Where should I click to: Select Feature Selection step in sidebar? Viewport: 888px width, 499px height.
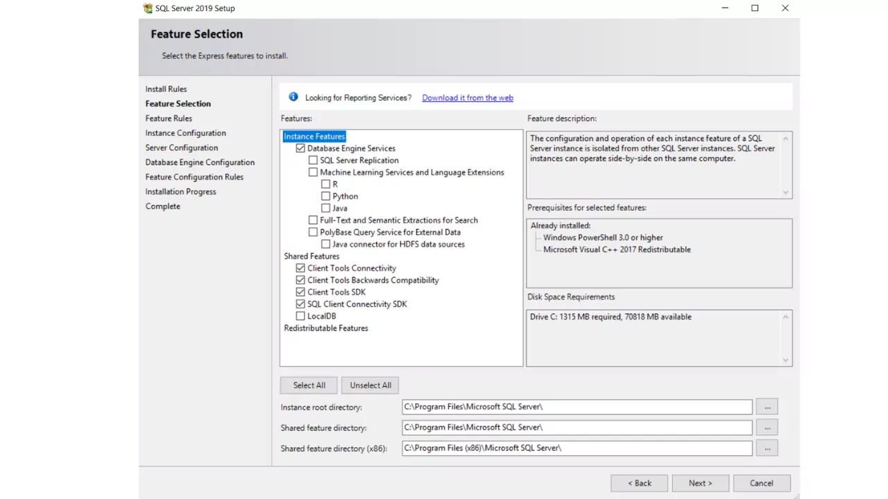point(178,103)
